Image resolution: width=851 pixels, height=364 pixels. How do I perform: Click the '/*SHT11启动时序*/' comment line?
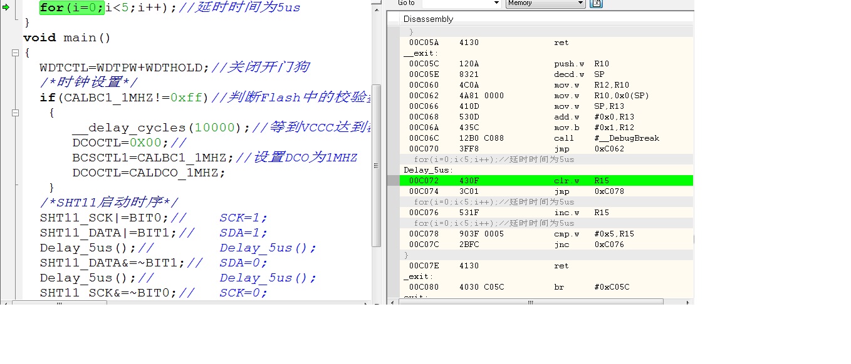coord(109,203)
